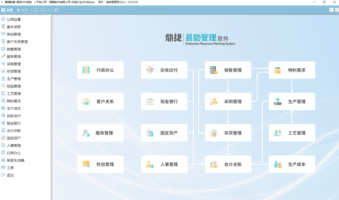Open the 检验管理 tile
339x200 pixels.
100,164
